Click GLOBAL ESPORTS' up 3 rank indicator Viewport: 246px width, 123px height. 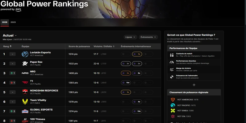pos(13,111)
